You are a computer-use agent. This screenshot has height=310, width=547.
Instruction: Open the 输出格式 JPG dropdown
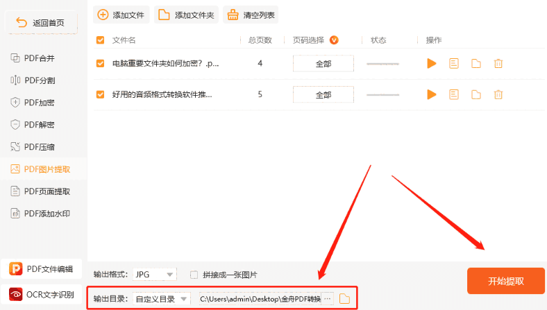155,275
